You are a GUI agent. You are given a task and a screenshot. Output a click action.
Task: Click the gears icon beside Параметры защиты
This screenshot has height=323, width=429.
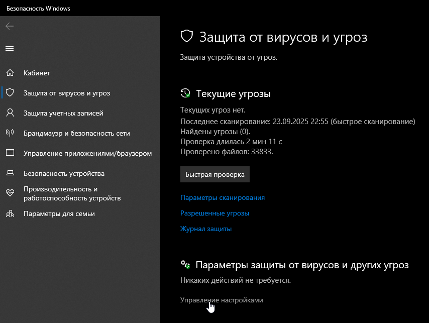coord(185,265)
